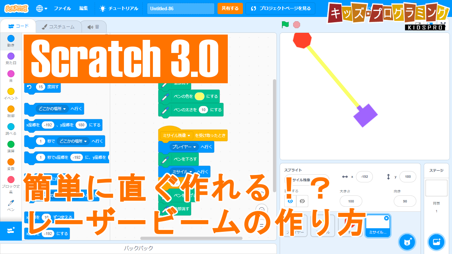Image resolution: width=452 pixels, height=254 pixels.
Task: Select 演算 block category
Action: point(11,147)
